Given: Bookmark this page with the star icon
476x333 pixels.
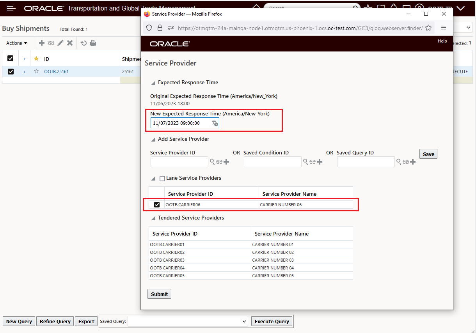Looking at the screenshot, I should (x=428, y=28).
